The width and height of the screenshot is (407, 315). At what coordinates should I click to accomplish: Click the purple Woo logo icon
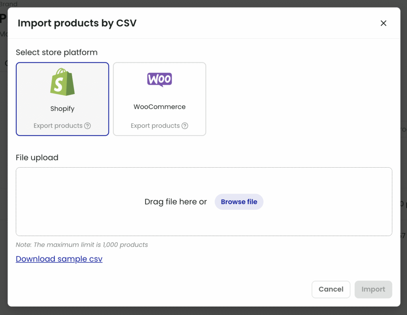[x=159, y=80]
